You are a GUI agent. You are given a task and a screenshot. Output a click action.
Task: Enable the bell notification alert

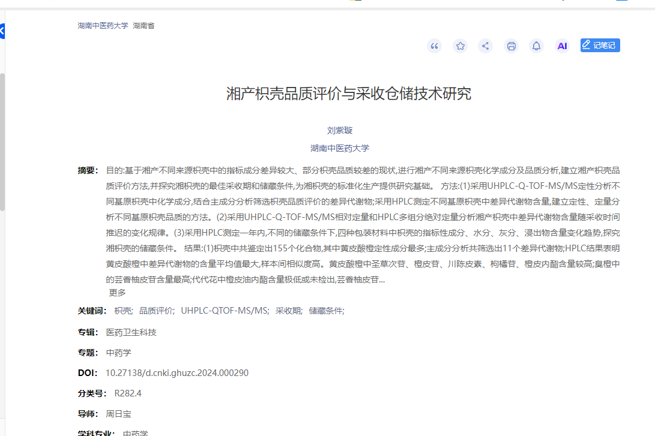pos(536,46)
